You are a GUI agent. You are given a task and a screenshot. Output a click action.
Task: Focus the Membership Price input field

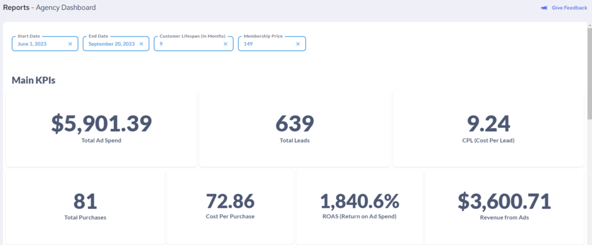[266, 44]
